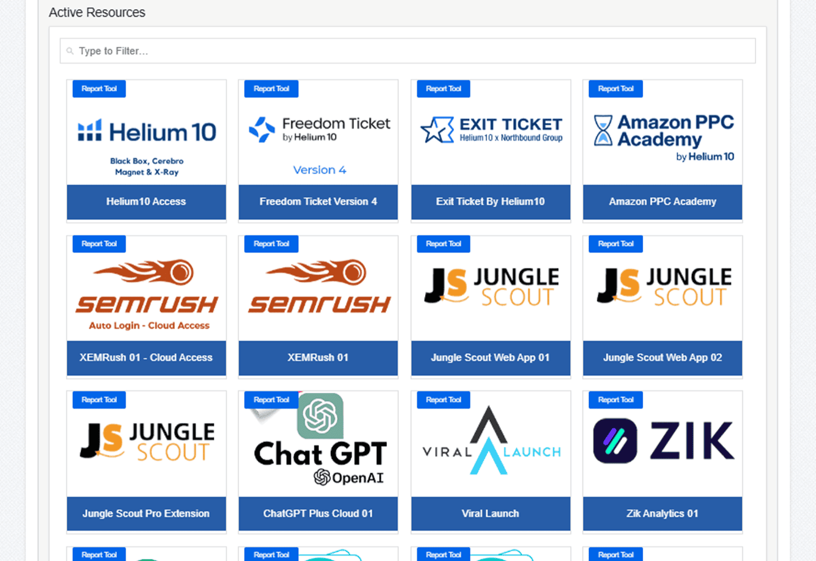Click the Zik Analytics 01 button
Viewport: 816px width, 561px height.
[x=662, y=514]
